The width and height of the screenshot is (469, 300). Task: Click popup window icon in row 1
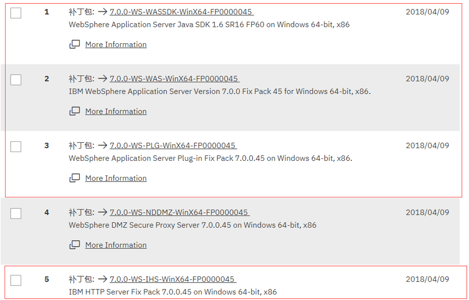(75, 44)
